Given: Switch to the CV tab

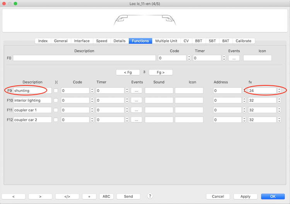Looking at the screenshot, I should click(x=186, y=41).
